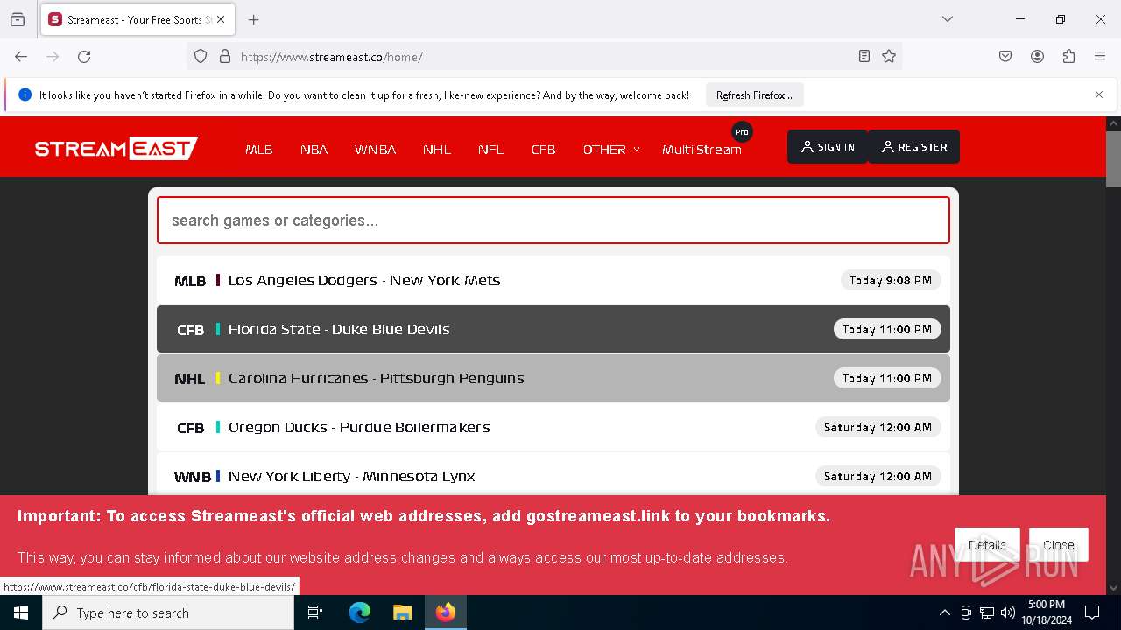Open Los Angeles Dodgers - New York Mets game
The image size is (1121, 630).
[x=553, y=281]
